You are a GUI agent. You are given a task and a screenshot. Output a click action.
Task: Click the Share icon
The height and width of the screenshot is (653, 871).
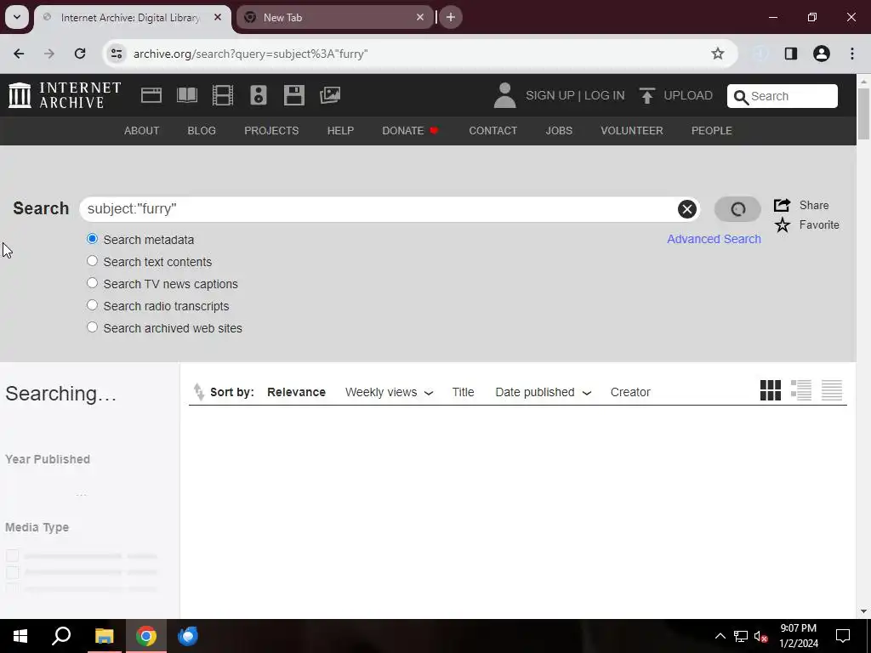click(x=782, y=205)
